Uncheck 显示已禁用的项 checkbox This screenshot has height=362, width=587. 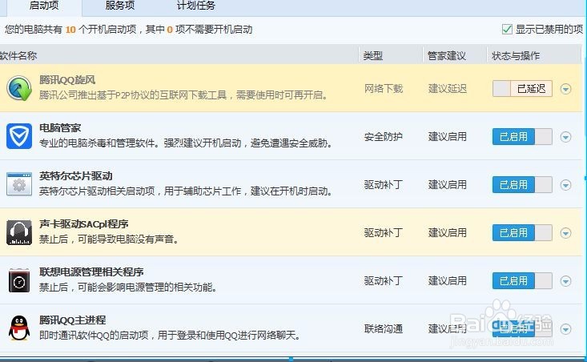(507, 29)
